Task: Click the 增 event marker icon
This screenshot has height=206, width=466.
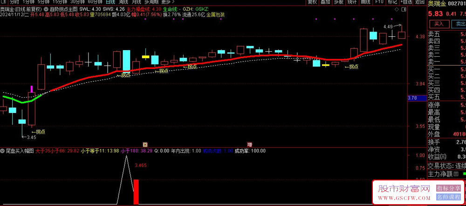Action: [250, 145]
